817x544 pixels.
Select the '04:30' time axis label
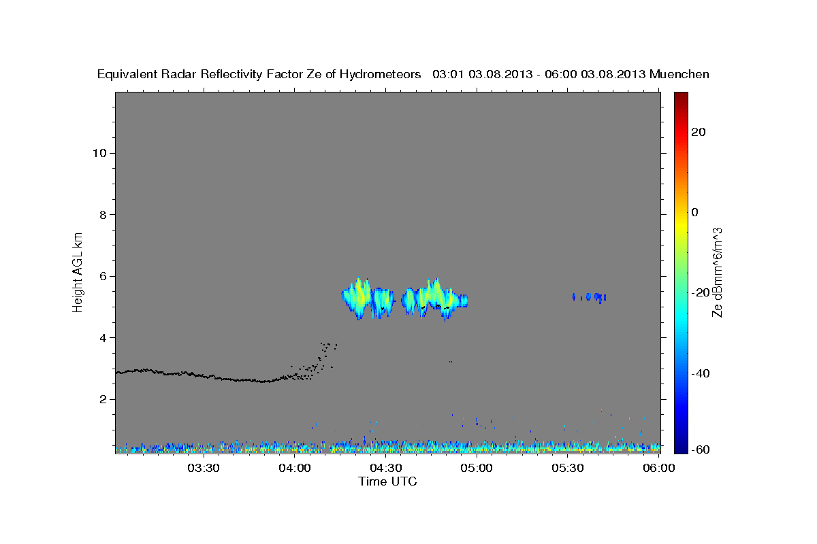385,468
